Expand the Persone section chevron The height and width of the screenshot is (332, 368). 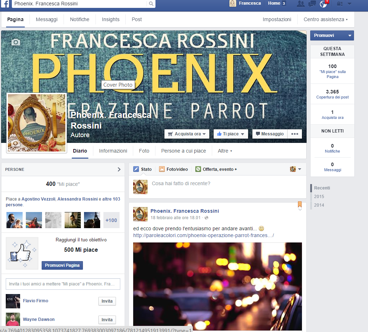[119, 169]
